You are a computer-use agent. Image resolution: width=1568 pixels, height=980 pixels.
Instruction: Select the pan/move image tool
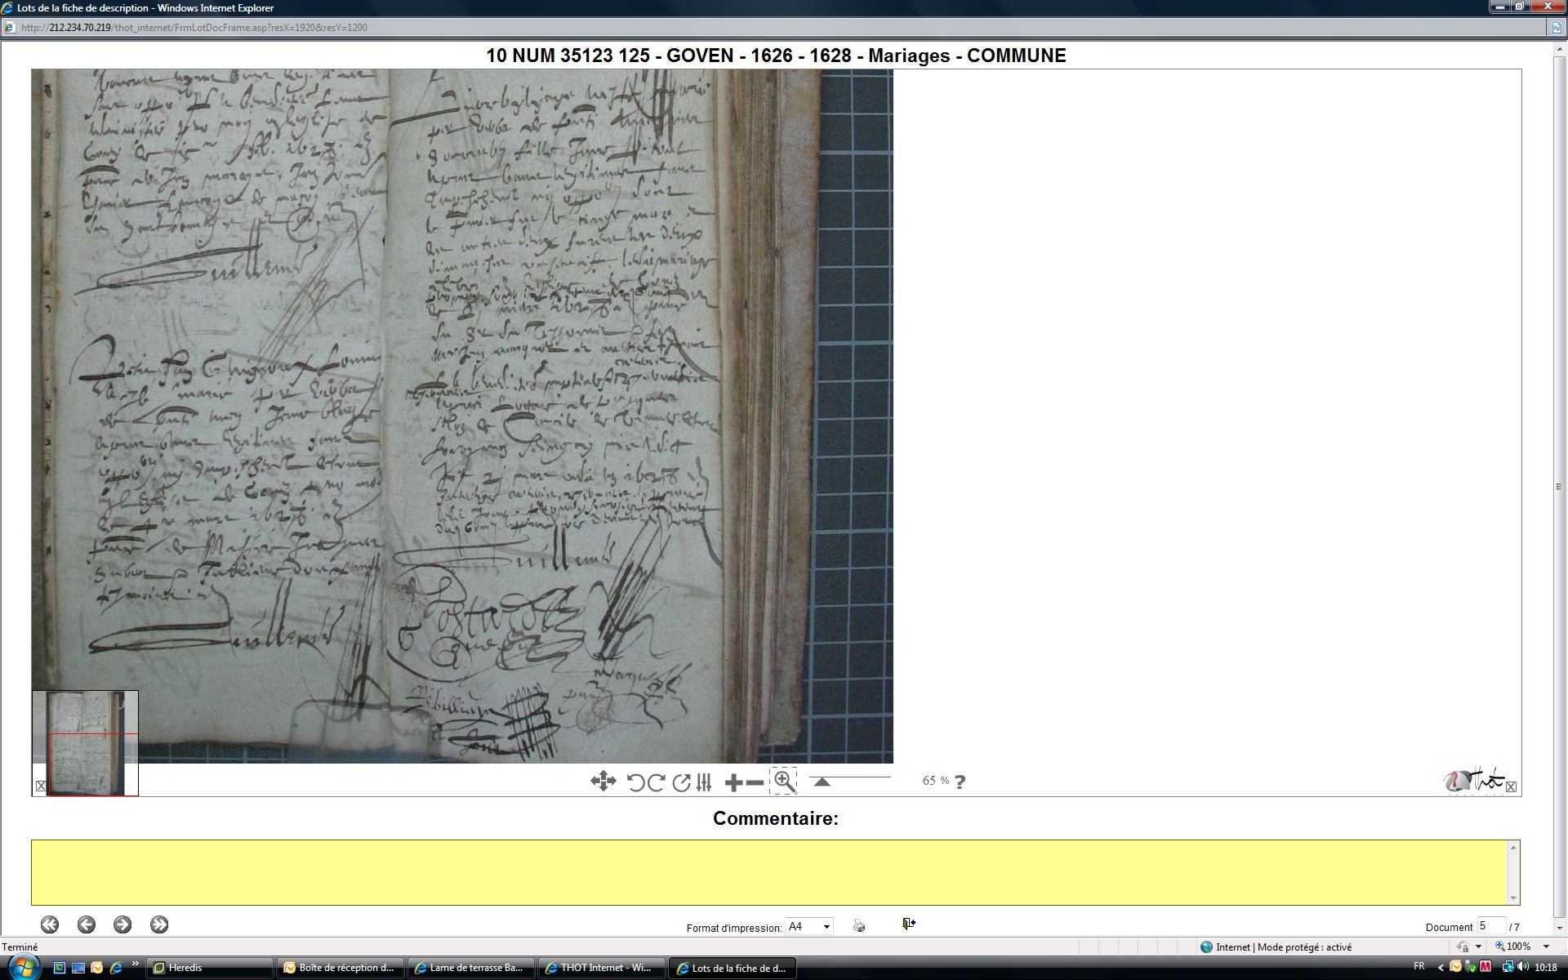pos(603,782)
